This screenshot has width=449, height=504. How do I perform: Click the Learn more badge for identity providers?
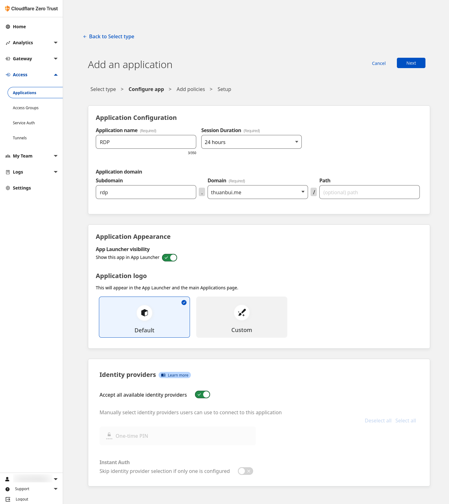tap(175, 375)
